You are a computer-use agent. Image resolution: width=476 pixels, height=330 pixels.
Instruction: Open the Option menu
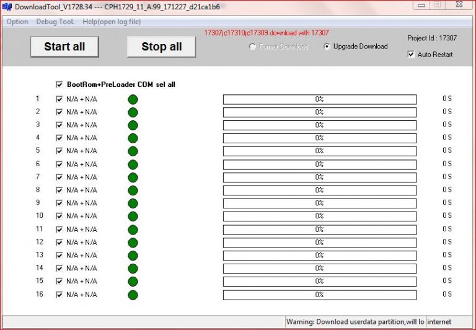17,22
